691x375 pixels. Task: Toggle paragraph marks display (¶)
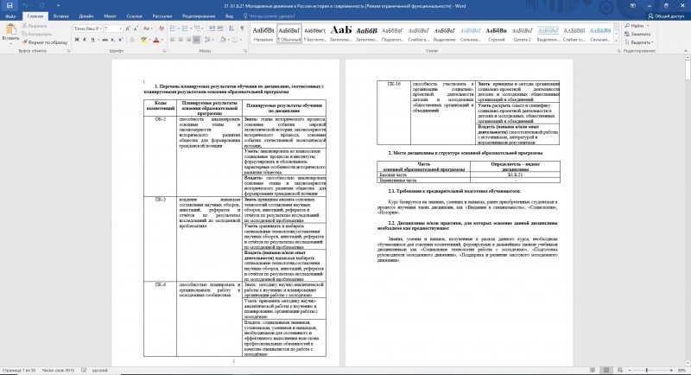pos(242,29)
